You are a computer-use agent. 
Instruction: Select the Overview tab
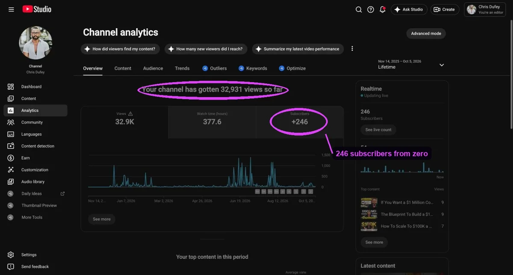click(93, 68)
